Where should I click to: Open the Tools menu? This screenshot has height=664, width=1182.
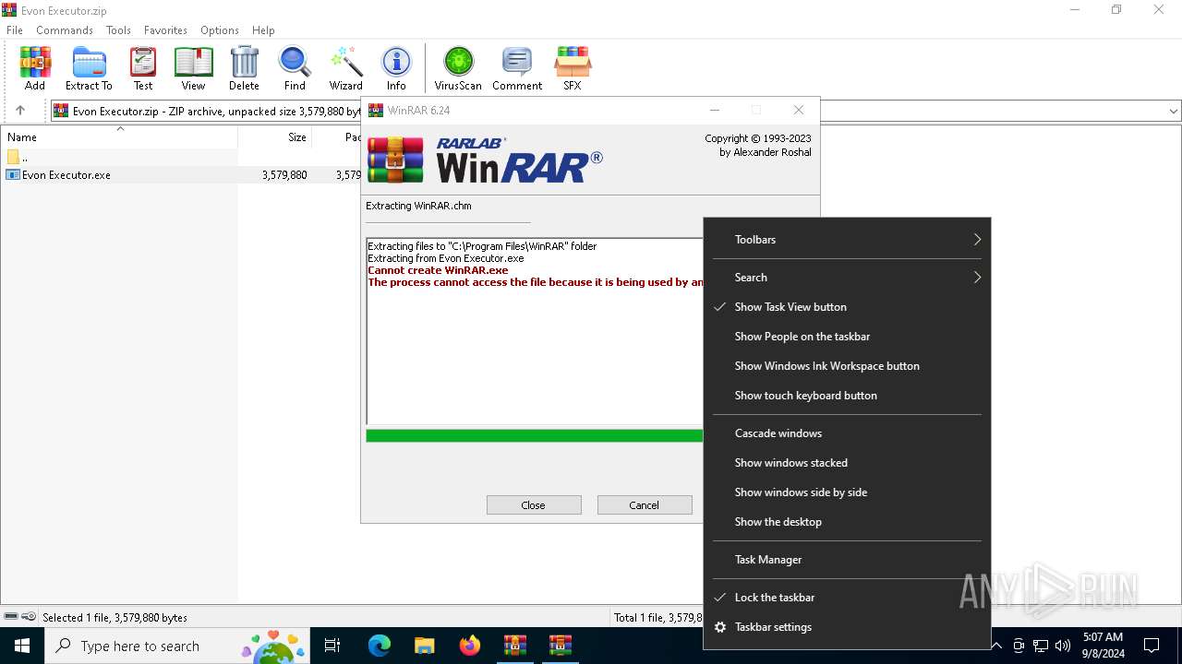(118, 30)
